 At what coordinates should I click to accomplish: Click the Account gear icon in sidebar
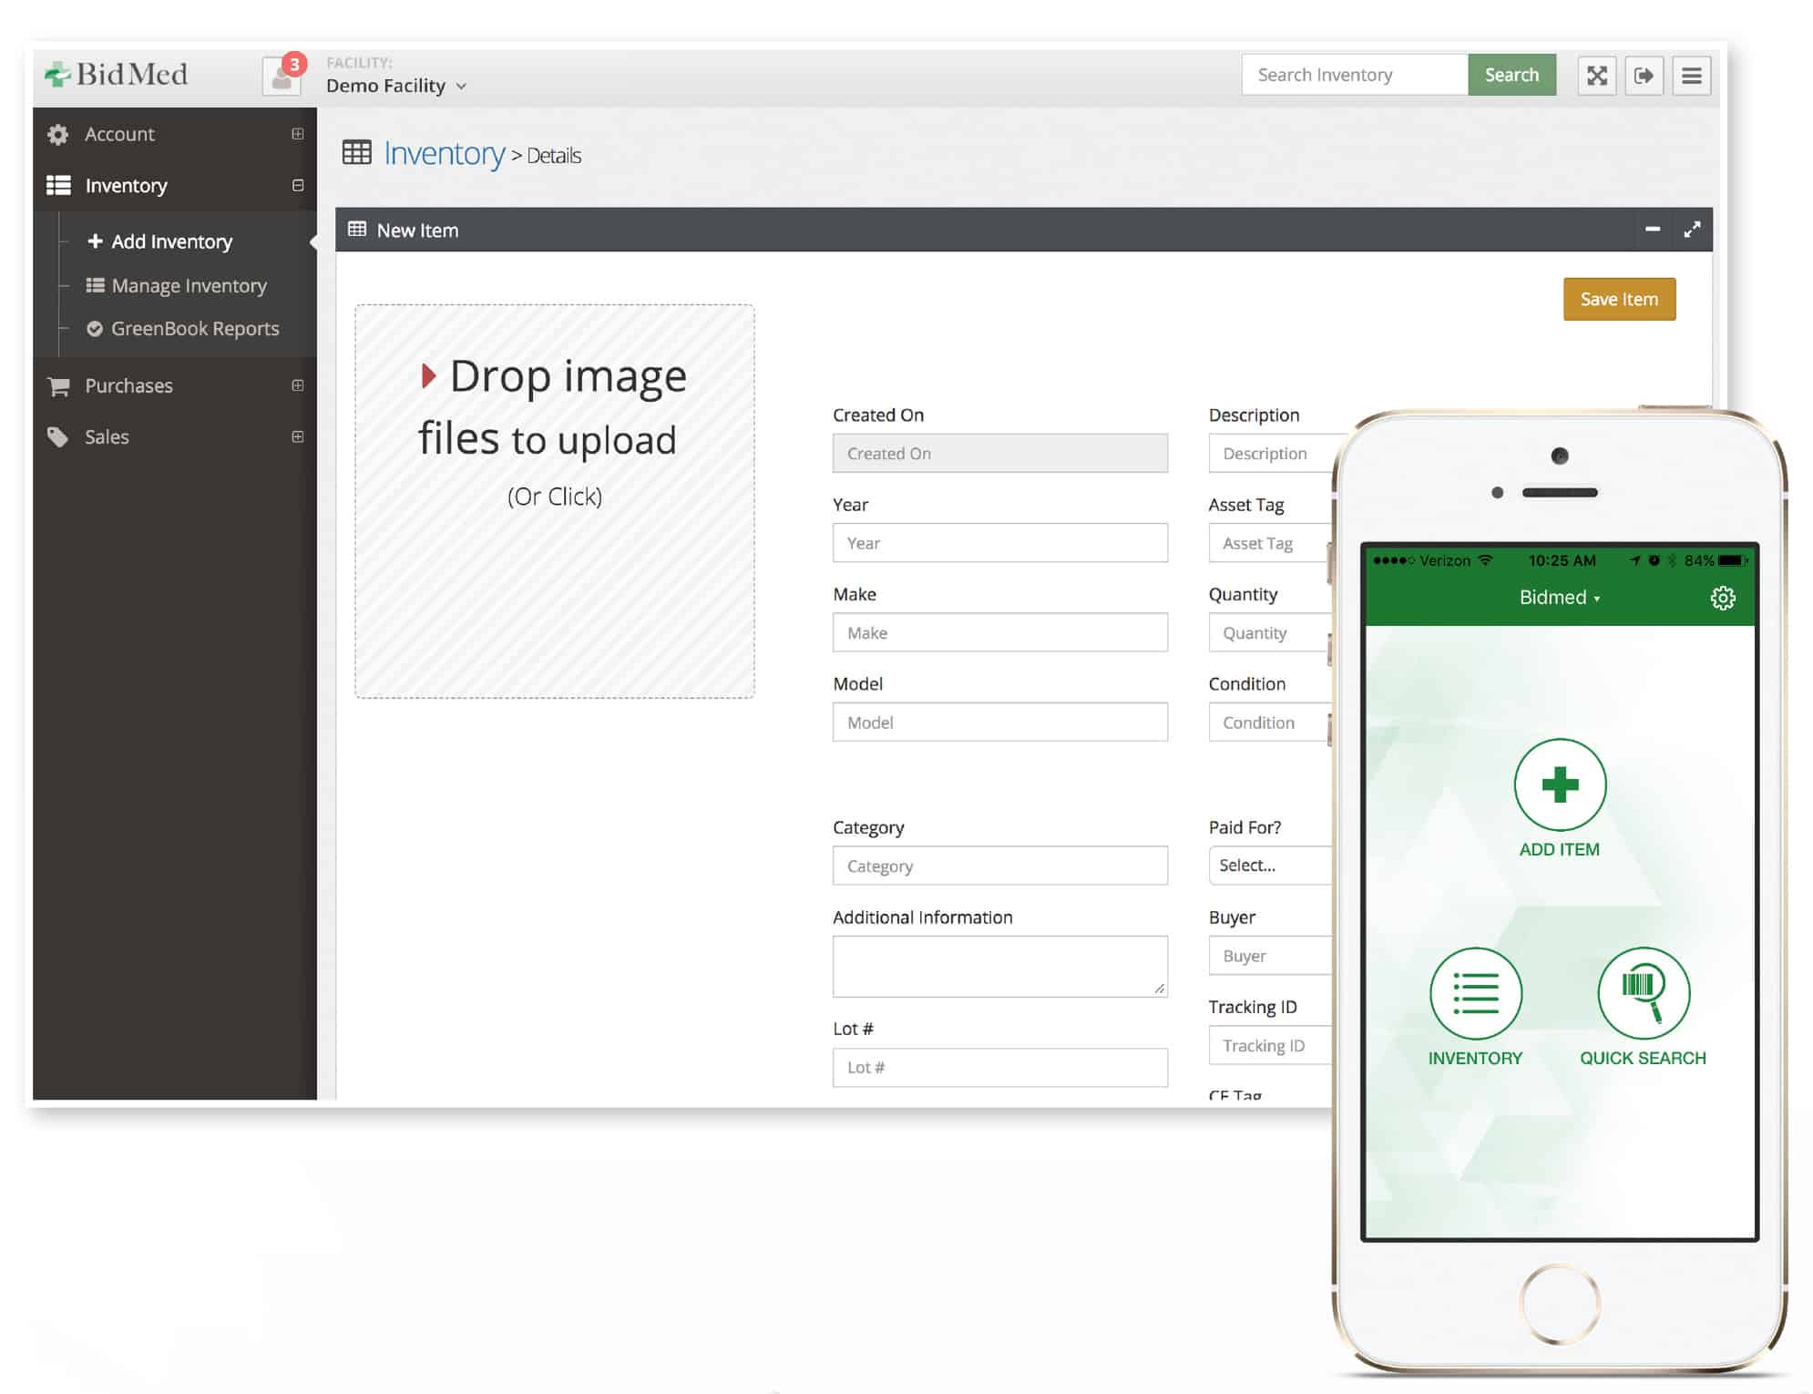click(58, 135)
